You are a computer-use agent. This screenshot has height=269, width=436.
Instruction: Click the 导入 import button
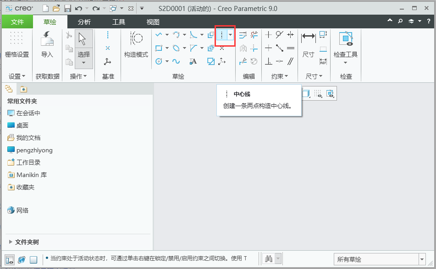(x=47, y=44)
